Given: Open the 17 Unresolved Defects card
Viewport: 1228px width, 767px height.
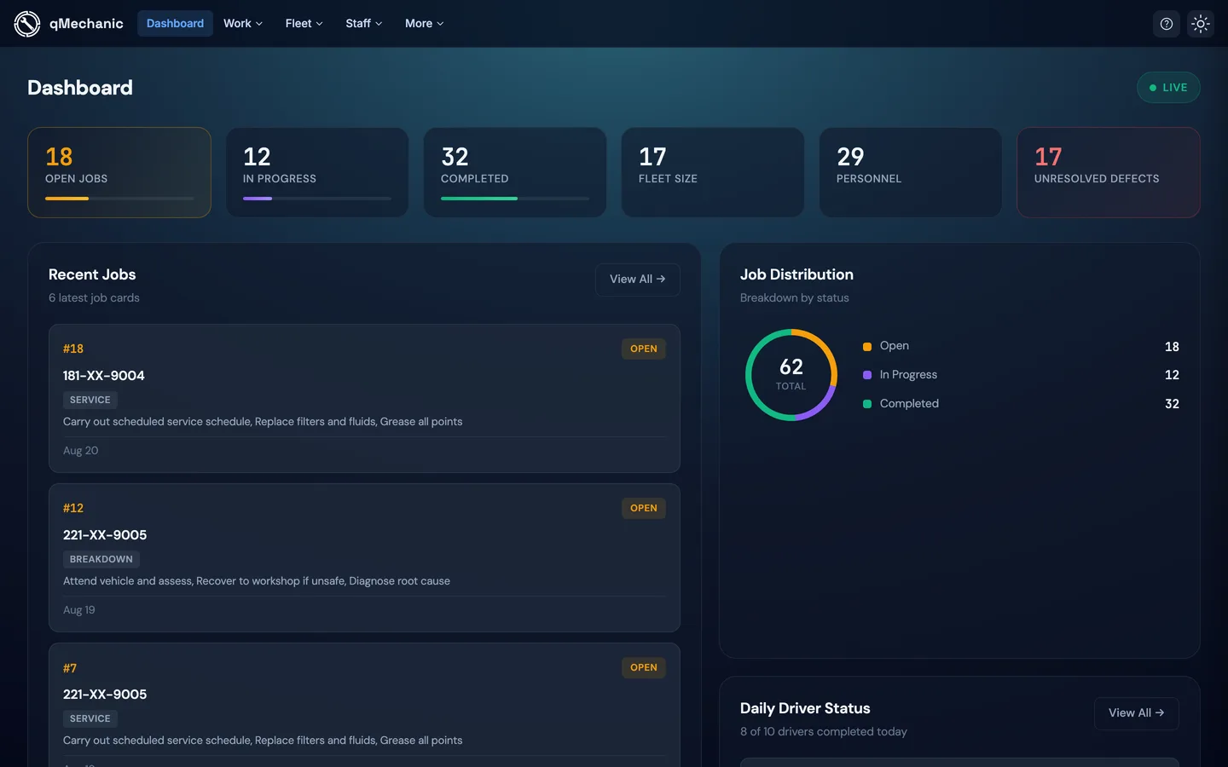Looking at the screenshot, I should coord(1109,172).
